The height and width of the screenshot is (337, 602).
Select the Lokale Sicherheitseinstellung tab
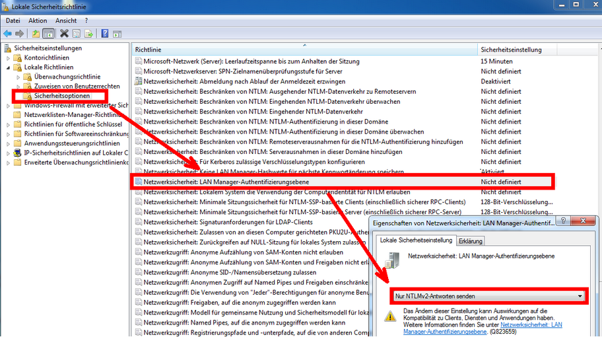click(416, 240)
